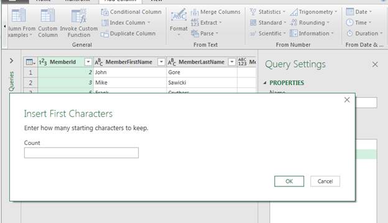Open MemberFirstName column filter dropdown
The image size is (388, 223).
point(161,62)
